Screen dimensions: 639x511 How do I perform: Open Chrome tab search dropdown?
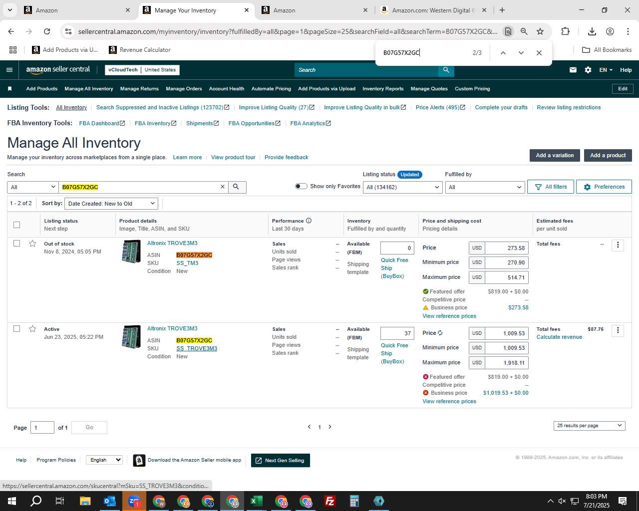click(9, 10)
